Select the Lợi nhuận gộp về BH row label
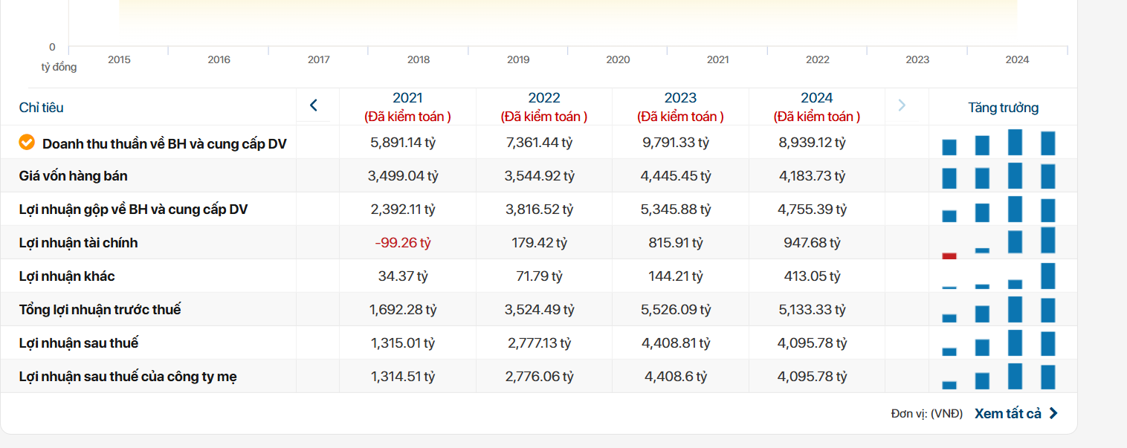 (133, 210)
